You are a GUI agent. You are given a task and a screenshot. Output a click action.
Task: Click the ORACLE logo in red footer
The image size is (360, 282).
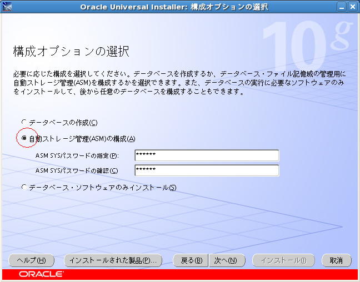tap(41, 274)
